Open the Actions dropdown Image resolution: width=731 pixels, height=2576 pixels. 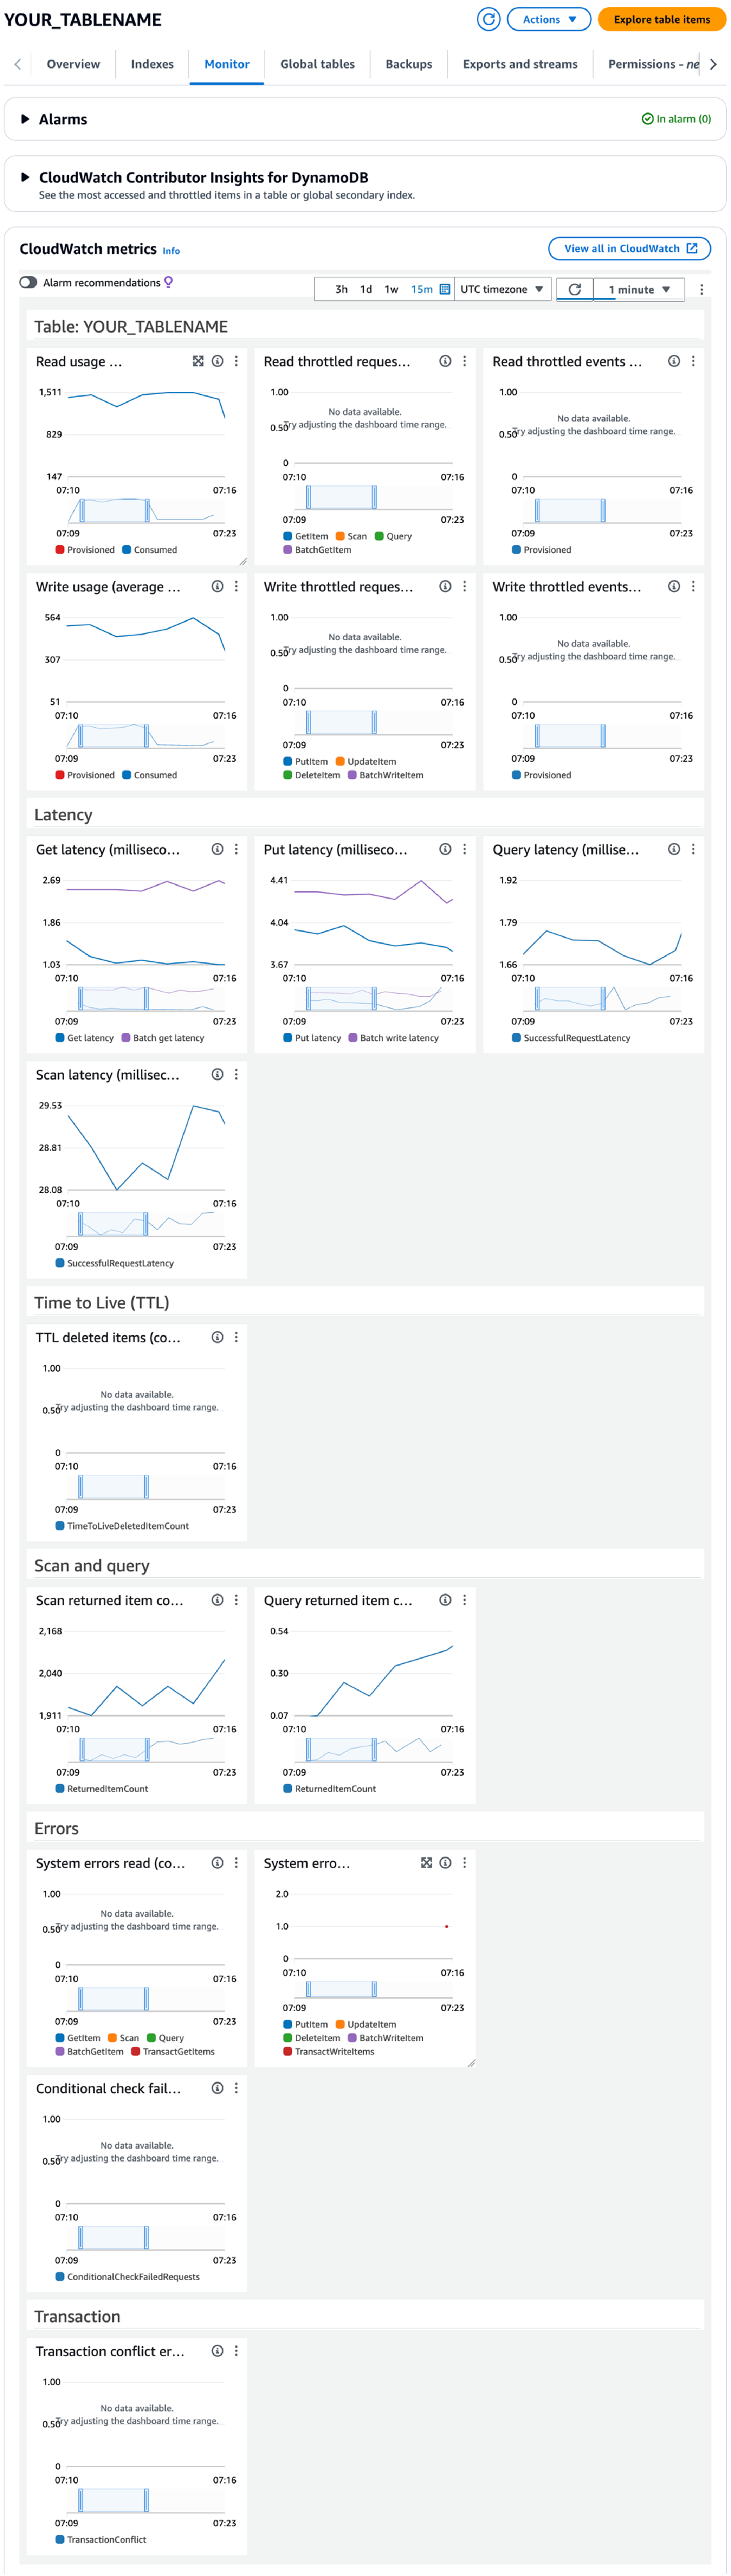click(x=549, y=19)
